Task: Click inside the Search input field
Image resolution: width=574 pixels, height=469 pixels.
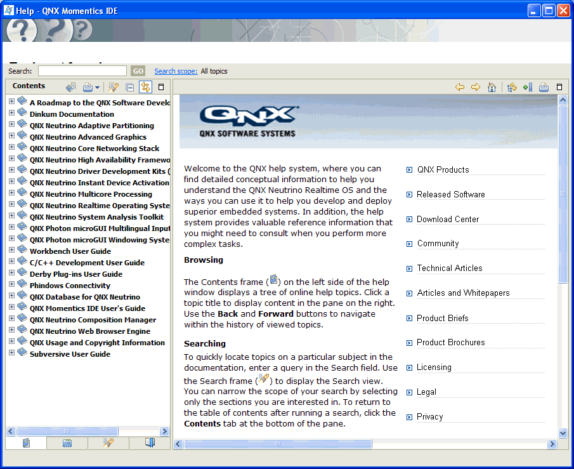Action: pos(82,71)
